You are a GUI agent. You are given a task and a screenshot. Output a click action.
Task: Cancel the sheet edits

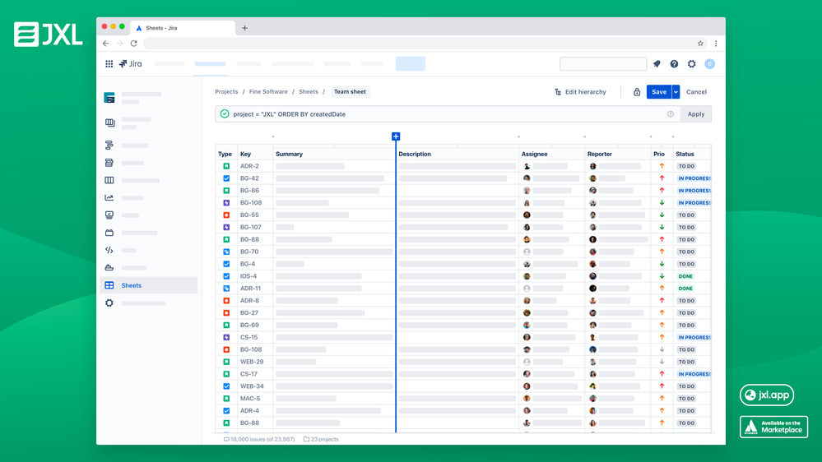coord(697,92)
